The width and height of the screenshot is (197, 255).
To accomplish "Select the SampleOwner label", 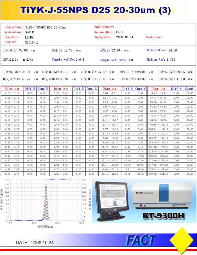I will [x=104, y=27].
